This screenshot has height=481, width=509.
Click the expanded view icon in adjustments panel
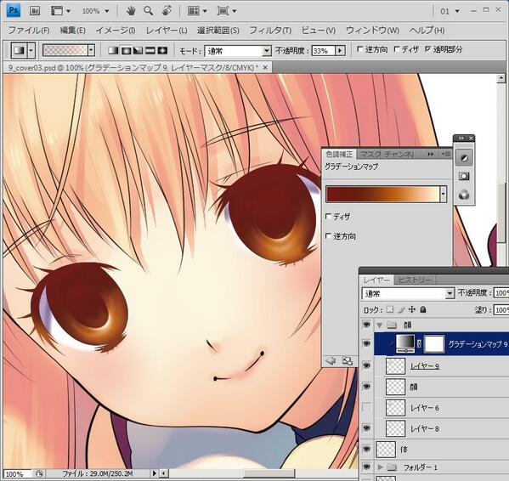(348, 360)
